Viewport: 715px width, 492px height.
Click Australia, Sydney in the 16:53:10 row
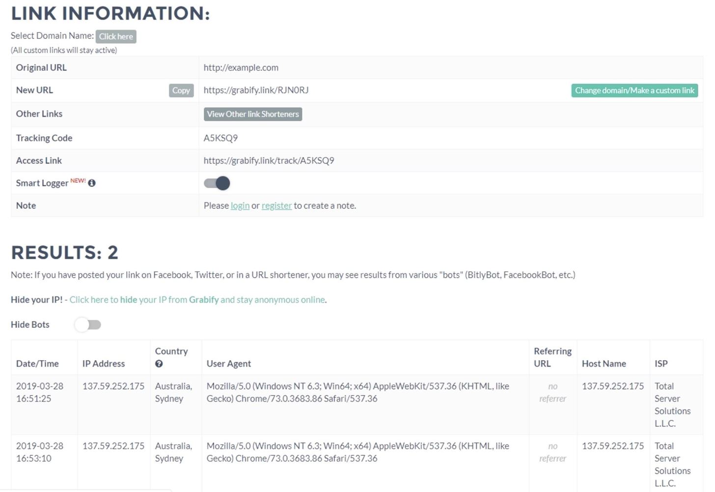tap(174, 452)
